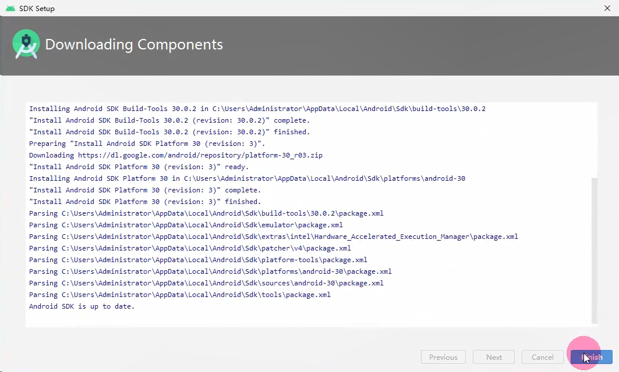Image resolution: width=619 pixels, height=372 pixels.
Task: Click the platform-30_r03.zip download URL line
Action: click(176, 155)
